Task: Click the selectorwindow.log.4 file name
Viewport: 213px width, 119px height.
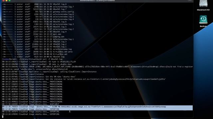Action: coord(63,19)
